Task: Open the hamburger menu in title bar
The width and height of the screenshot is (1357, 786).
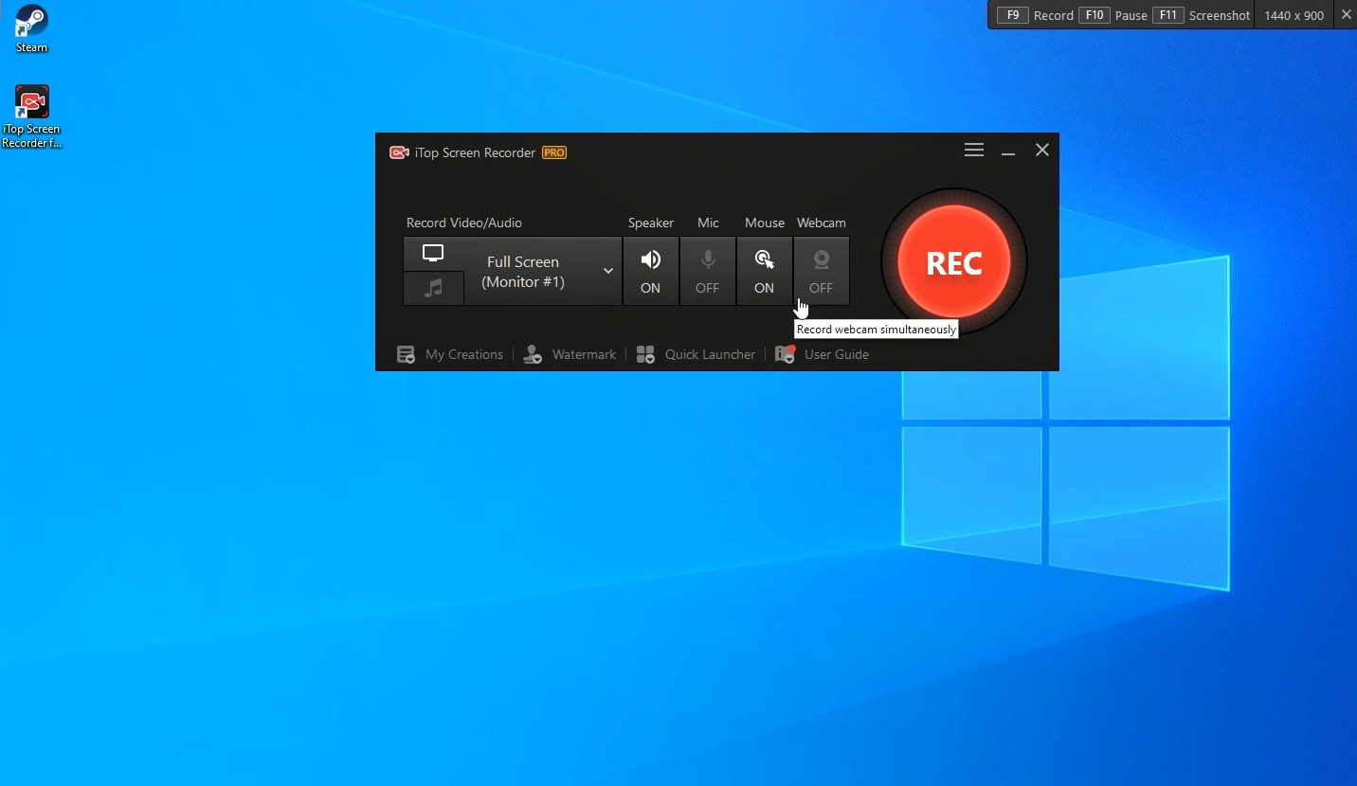Action: click(x=973, y=151)
